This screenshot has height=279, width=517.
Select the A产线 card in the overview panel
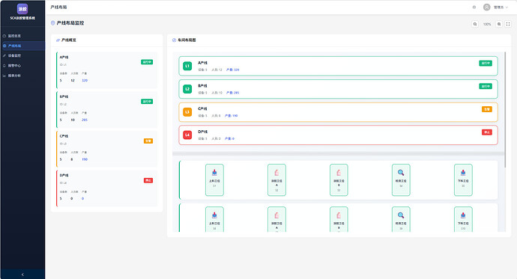point(107,70)
